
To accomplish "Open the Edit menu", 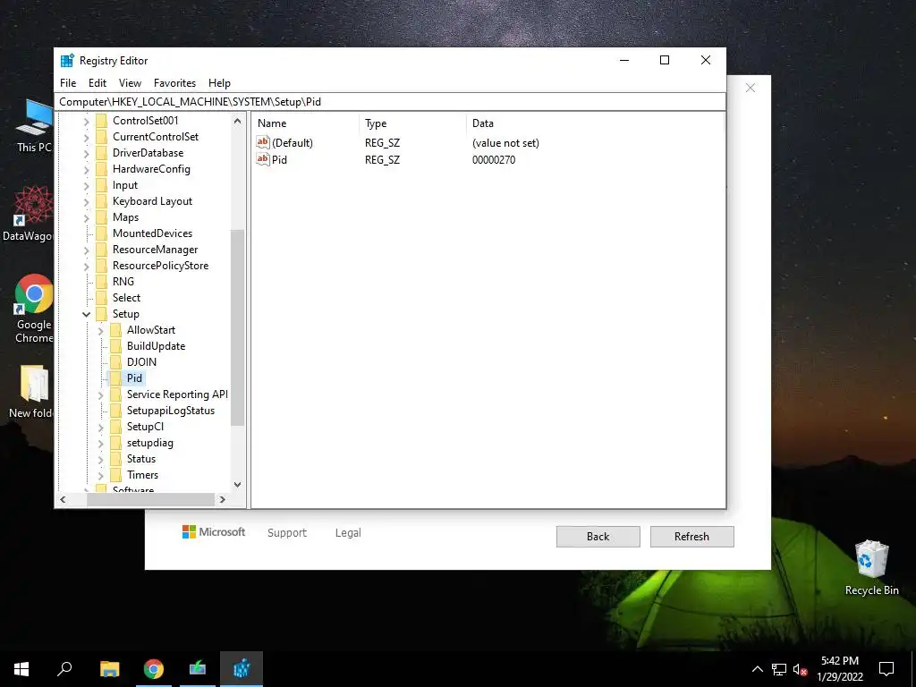I will pos(97,83).
